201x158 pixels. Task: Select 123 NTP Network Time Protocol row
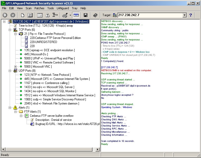(48, 75)
